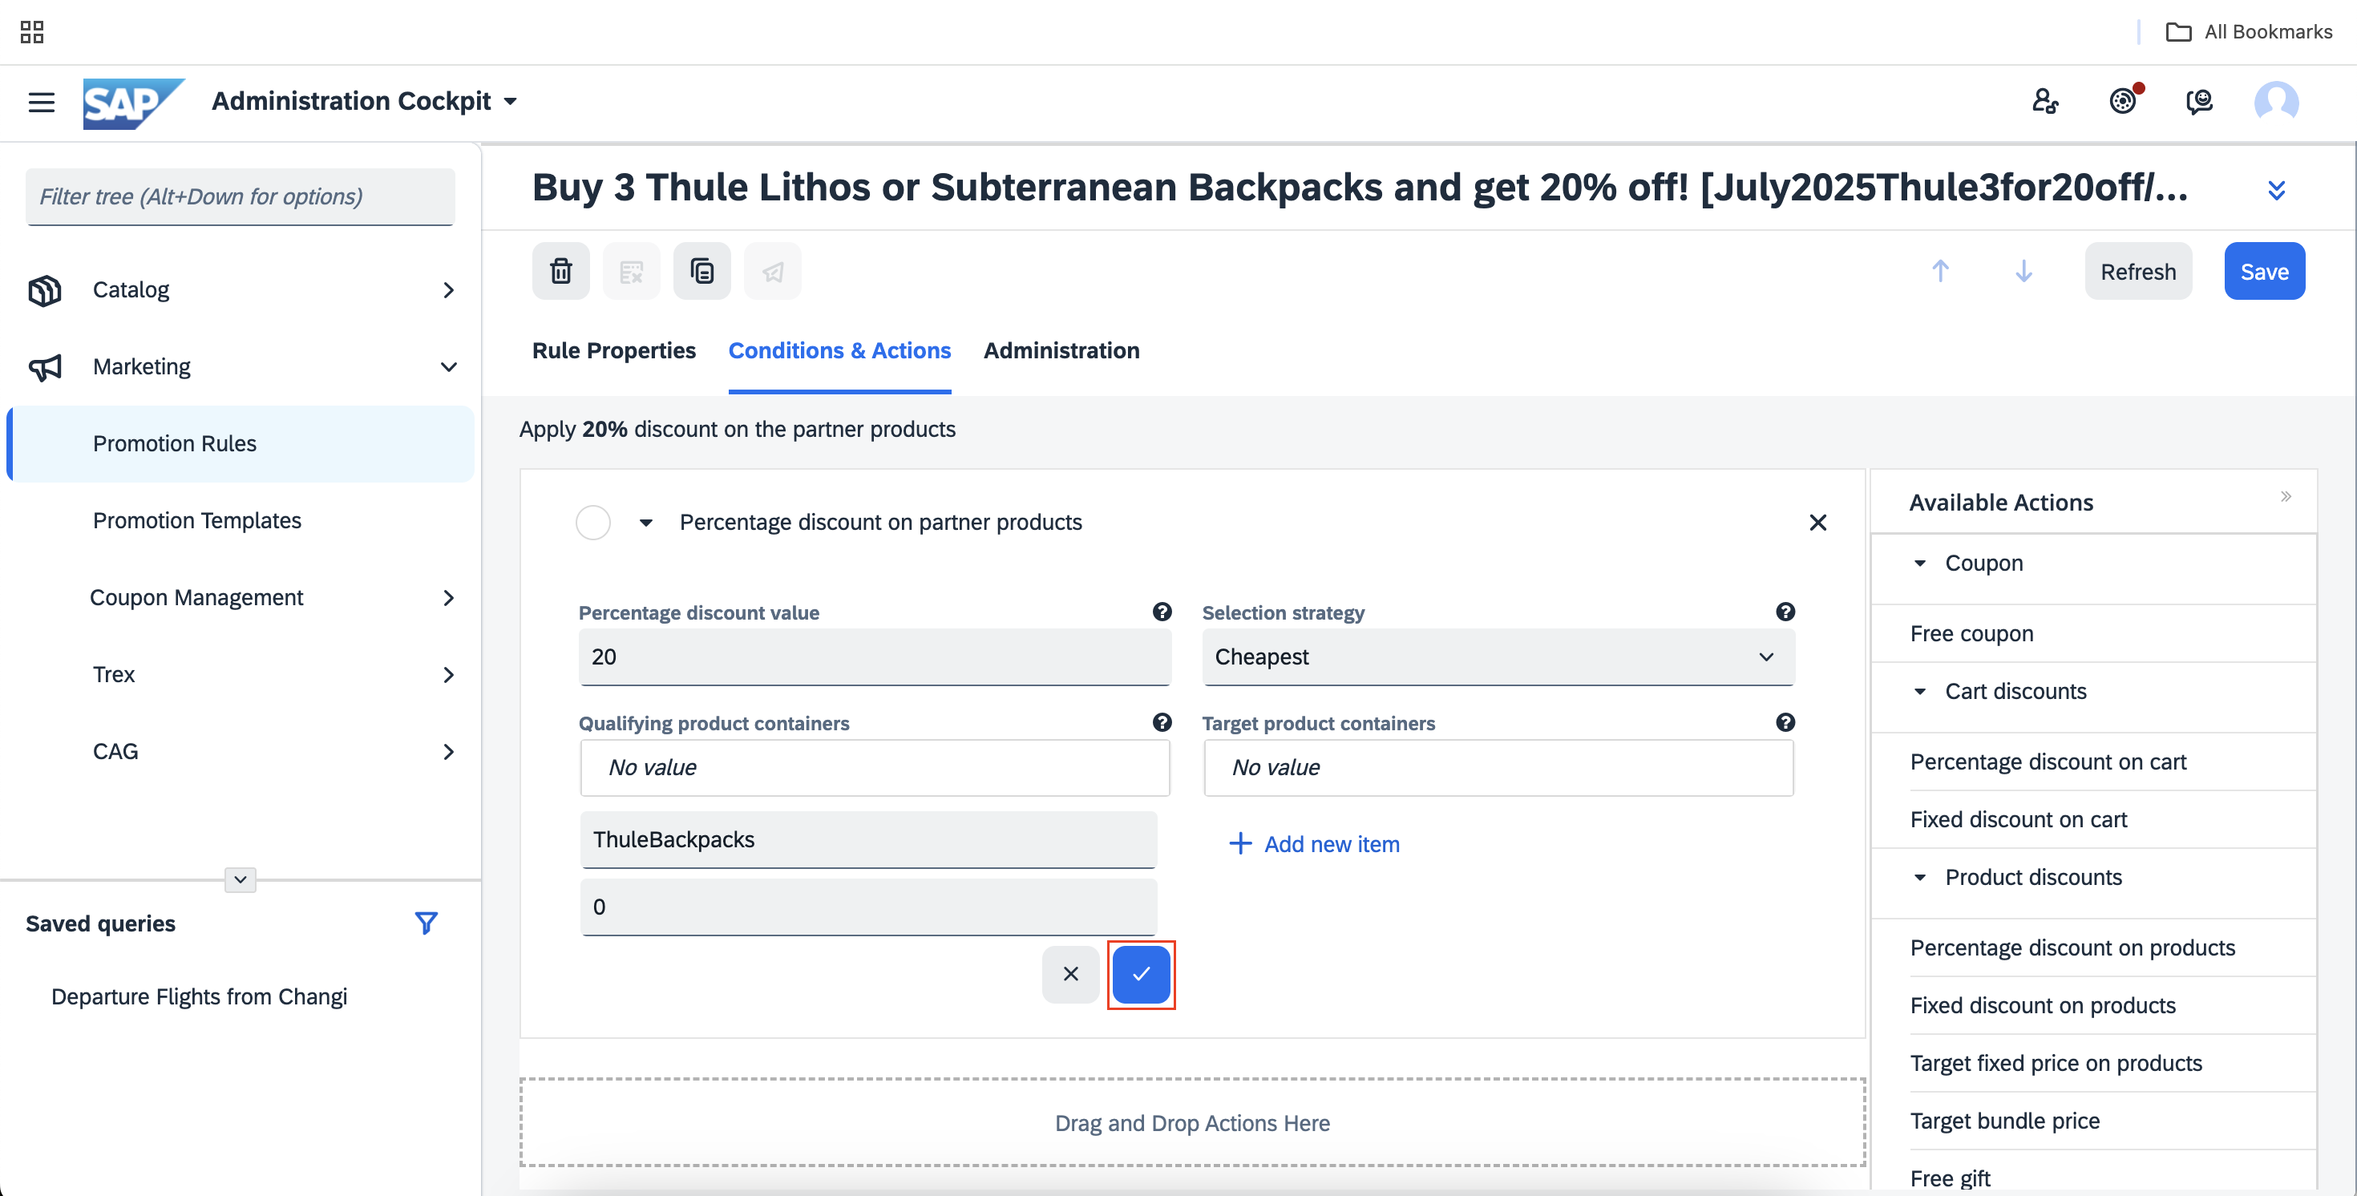Collapse Available Actions panel with double arrow
This screenshot has height=1196, width=2357.
coord(2286,496)
